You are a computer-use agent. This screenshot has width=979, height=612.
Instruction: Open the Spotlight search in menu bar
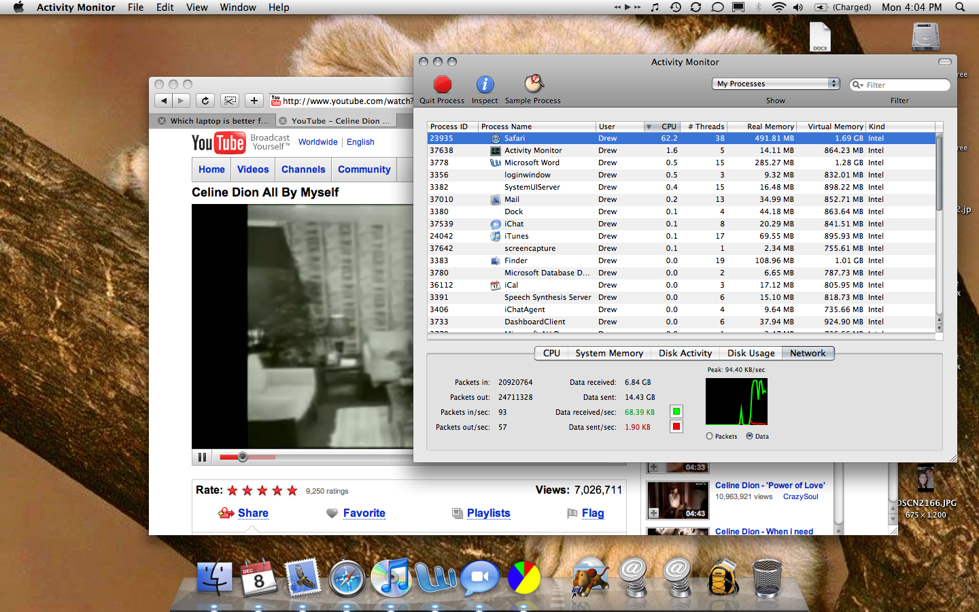(x=960, y=7)
